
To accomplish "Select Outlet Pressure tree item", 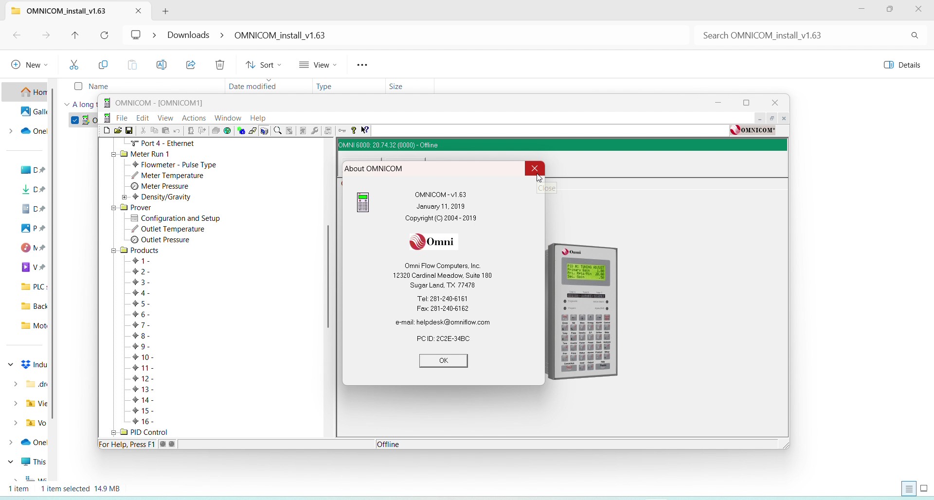I will [165, 240].
